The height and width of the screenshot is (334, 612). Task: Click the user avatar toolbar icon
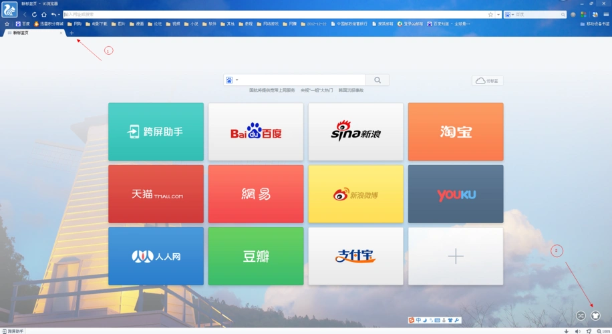click(595, 15)
